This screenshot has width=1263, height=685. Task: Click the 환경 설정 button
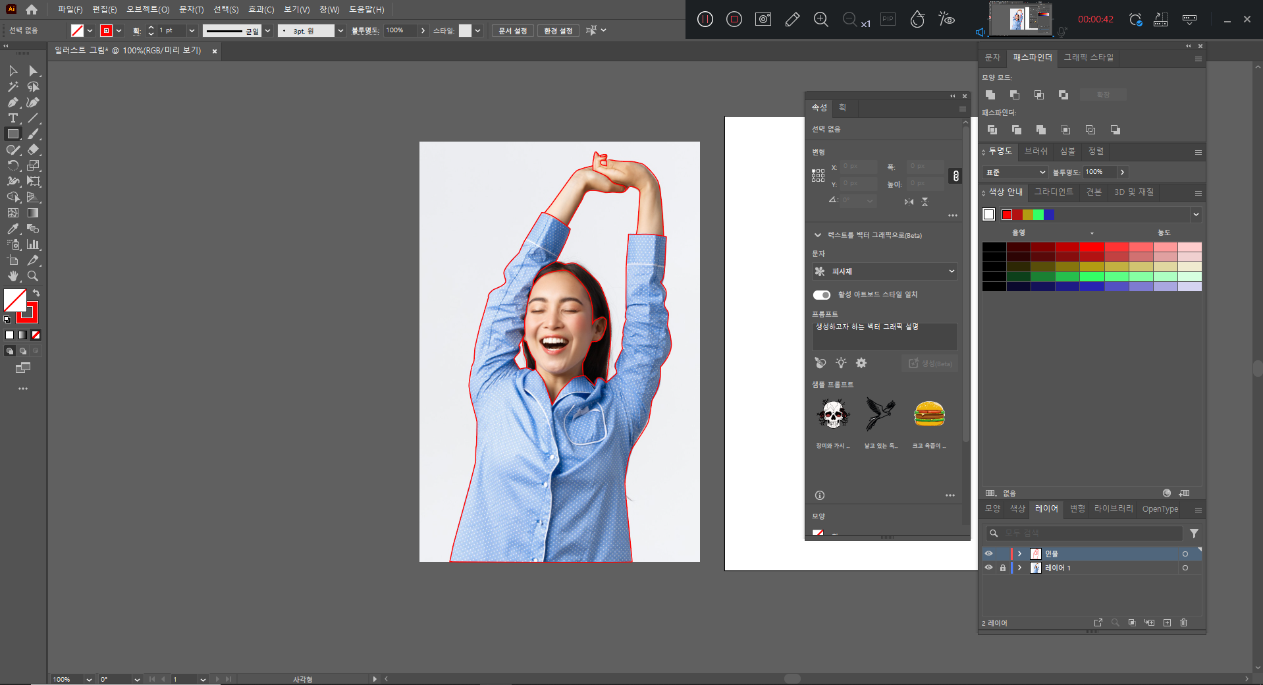(x=558, y=31)
